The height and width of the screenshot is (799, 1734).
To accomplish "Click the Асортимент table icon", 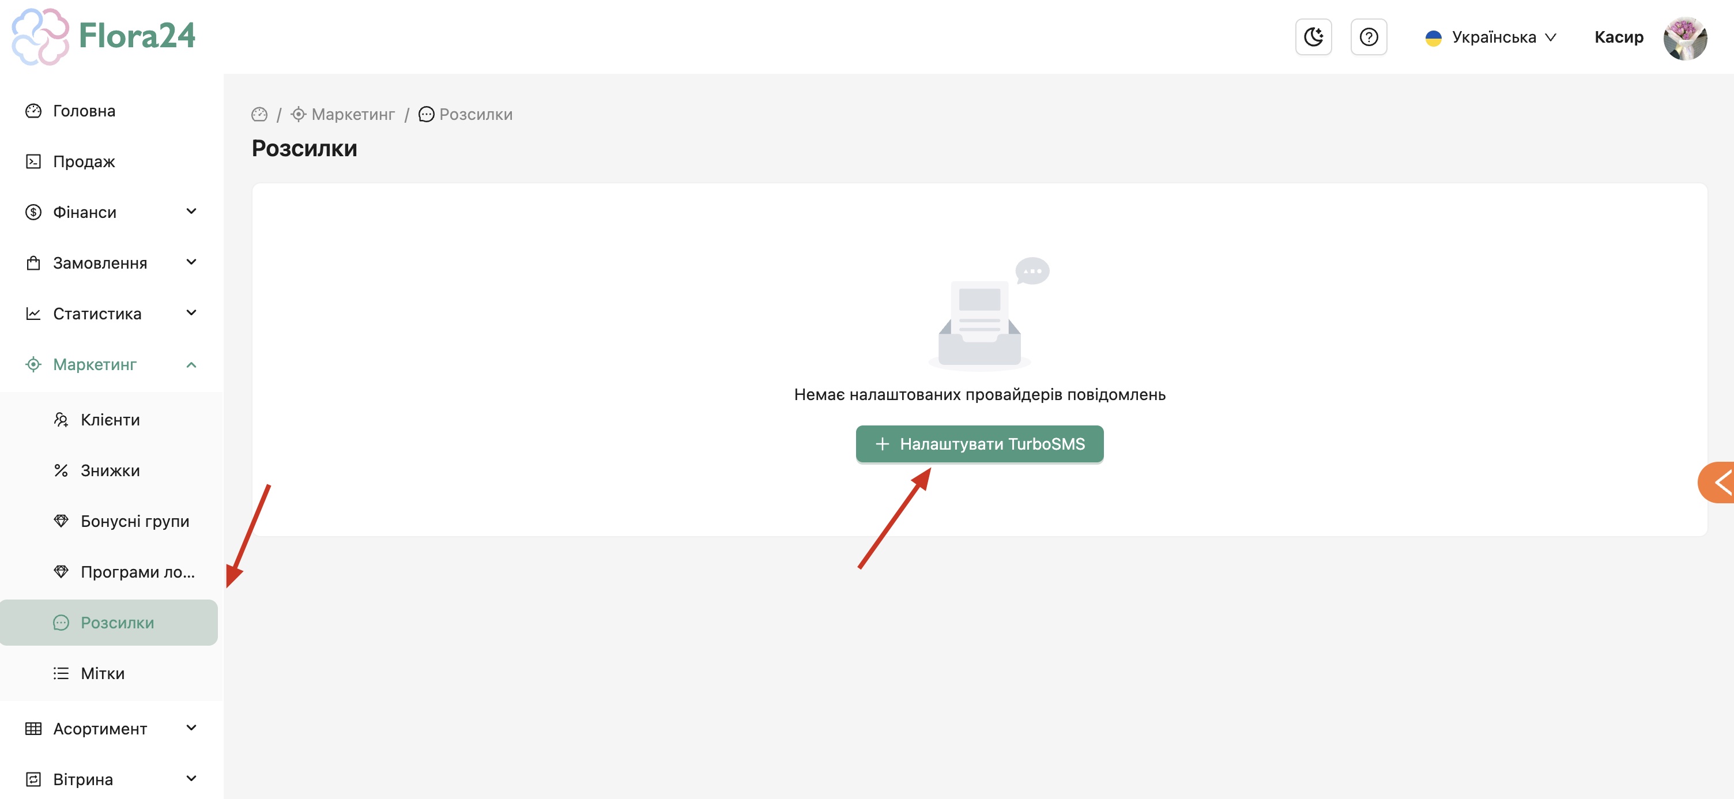I will (33, 729).
